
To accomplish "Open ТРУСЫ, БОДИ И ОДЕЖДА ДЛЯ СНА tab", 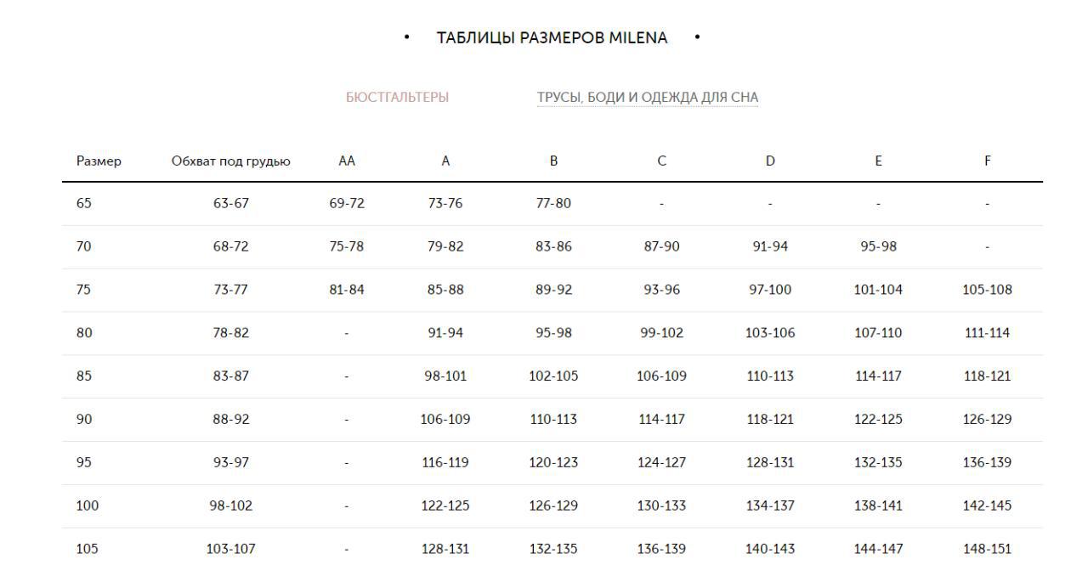I will tap(648, 98).
